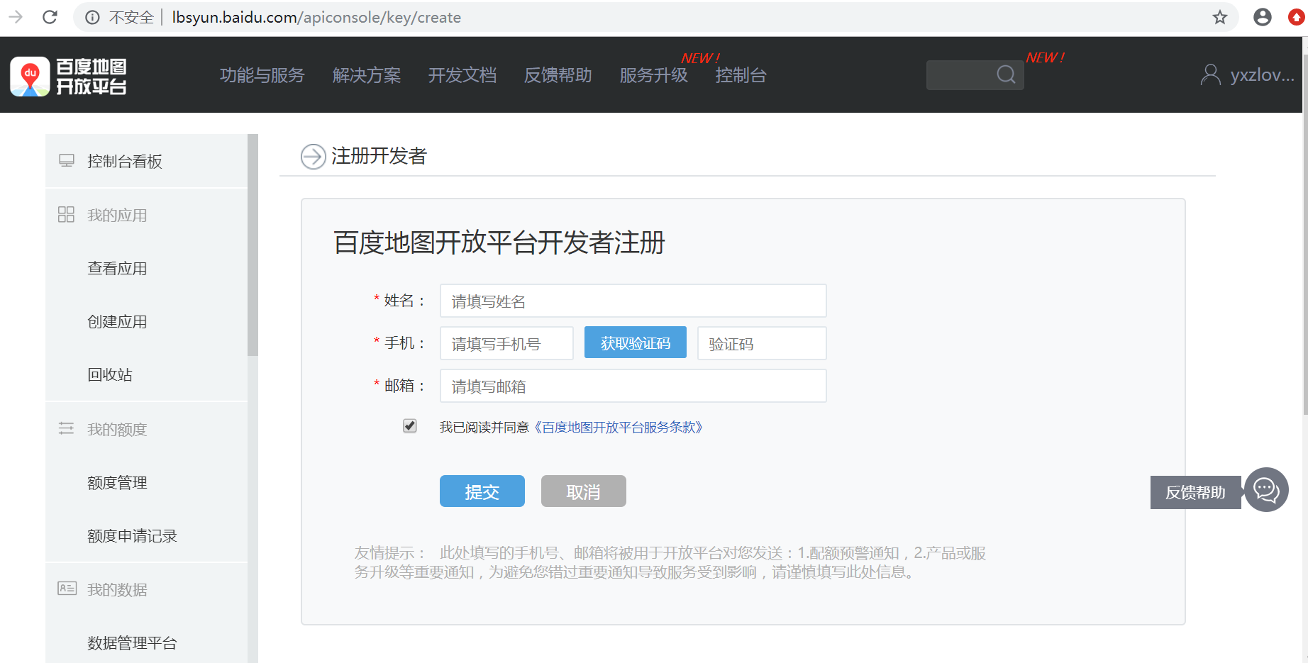Open 控制台 in the top navigation

[741, 75]
